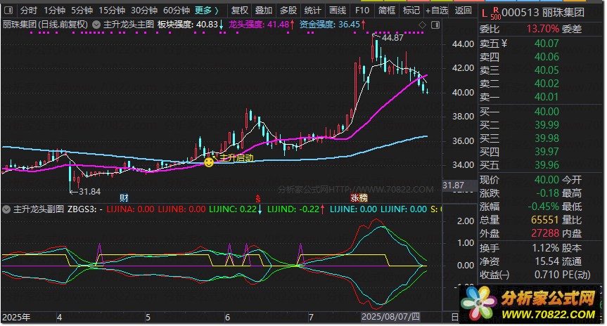Viewport: 607px width, 326px height.
Task: Click 买一 bid price 40.00
Action: (x=547, y=112)
